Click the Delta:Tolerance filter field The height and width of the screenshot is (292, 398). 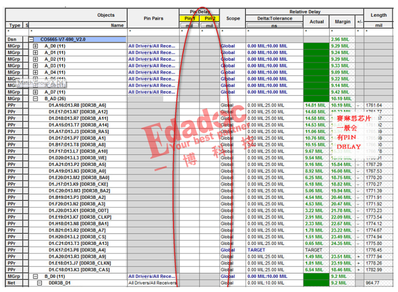click(274, 32)
